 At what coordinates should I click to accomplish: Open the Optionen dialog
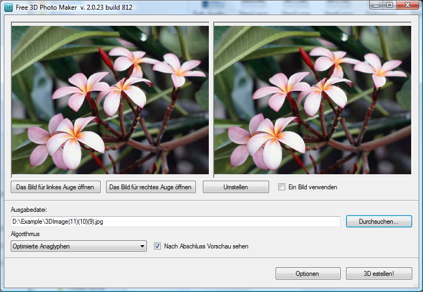point(308,273)
